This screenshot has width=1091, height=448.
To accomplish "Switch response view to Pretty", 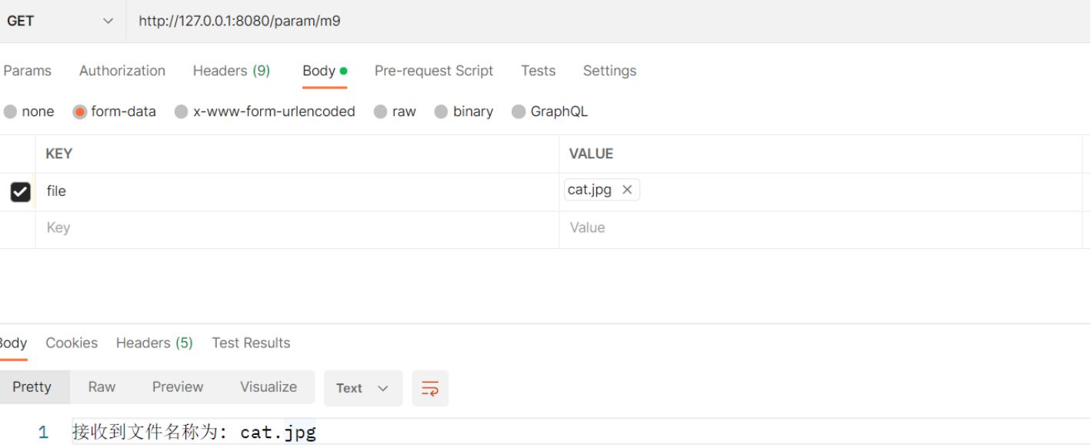I will click(x=32, y=387).
